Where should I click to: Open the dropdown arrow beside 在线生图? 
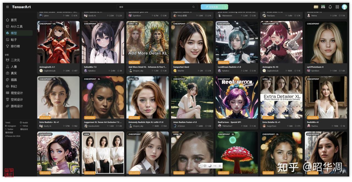226,7
